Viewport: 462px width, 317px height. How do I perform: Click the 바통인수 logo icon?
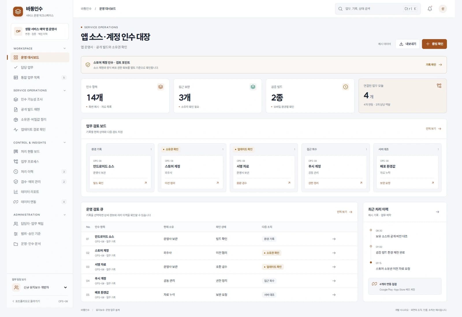click(x=18, y=12)
